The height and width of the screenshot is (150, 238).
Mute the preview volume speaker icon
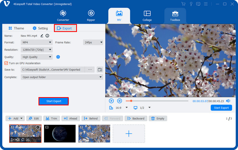tap(228, 101)
